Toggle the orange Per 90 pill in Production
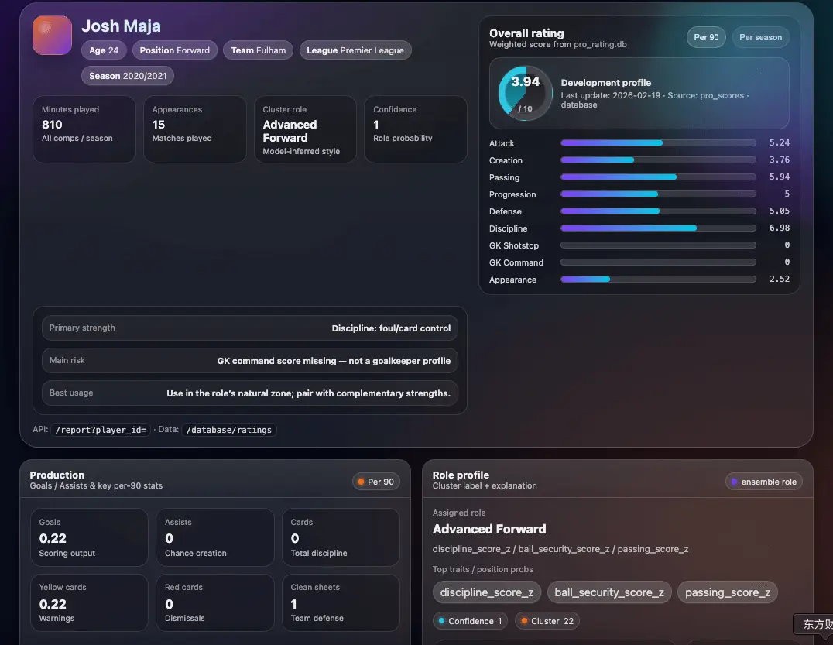The height and width of the screenshot is (645, 833). pos(375,481)
